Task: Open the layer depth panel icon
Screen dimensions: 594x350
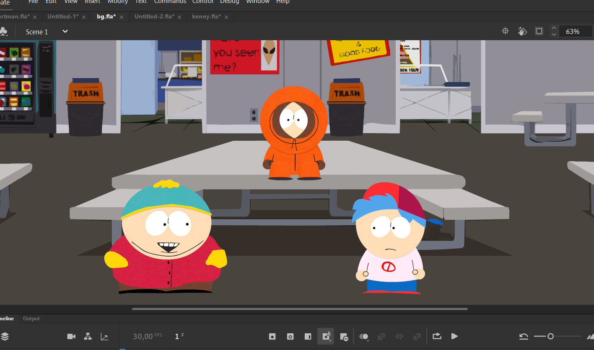Action: point(104,336)
